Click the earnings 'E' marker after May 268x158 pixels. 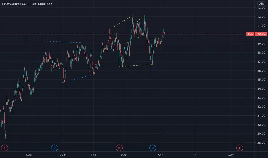pos(240,148)
